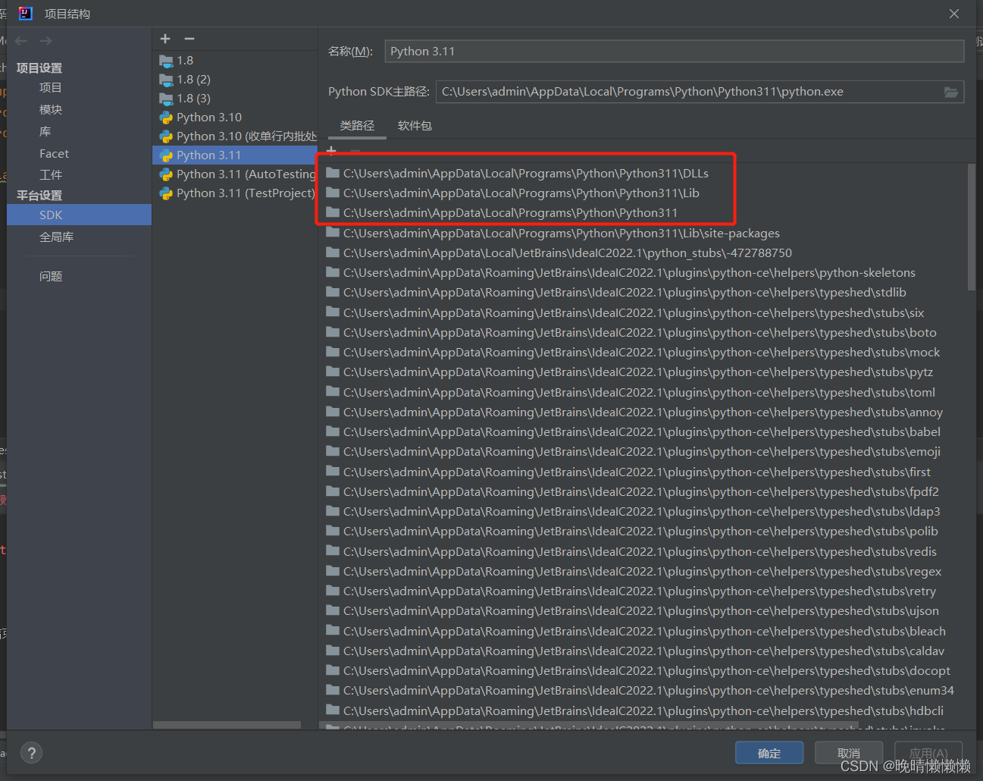Click the SDK list horizontal scrollbar

pos(227,725)
